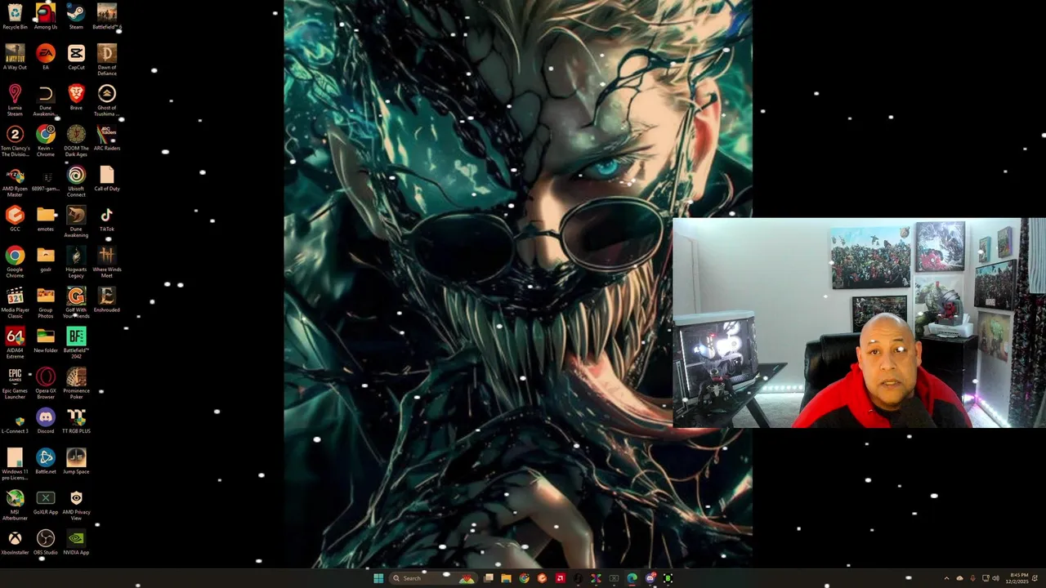Open Prominence Poker shortcut
Screen dimensions: 1046x588
[x=76, y=384]
